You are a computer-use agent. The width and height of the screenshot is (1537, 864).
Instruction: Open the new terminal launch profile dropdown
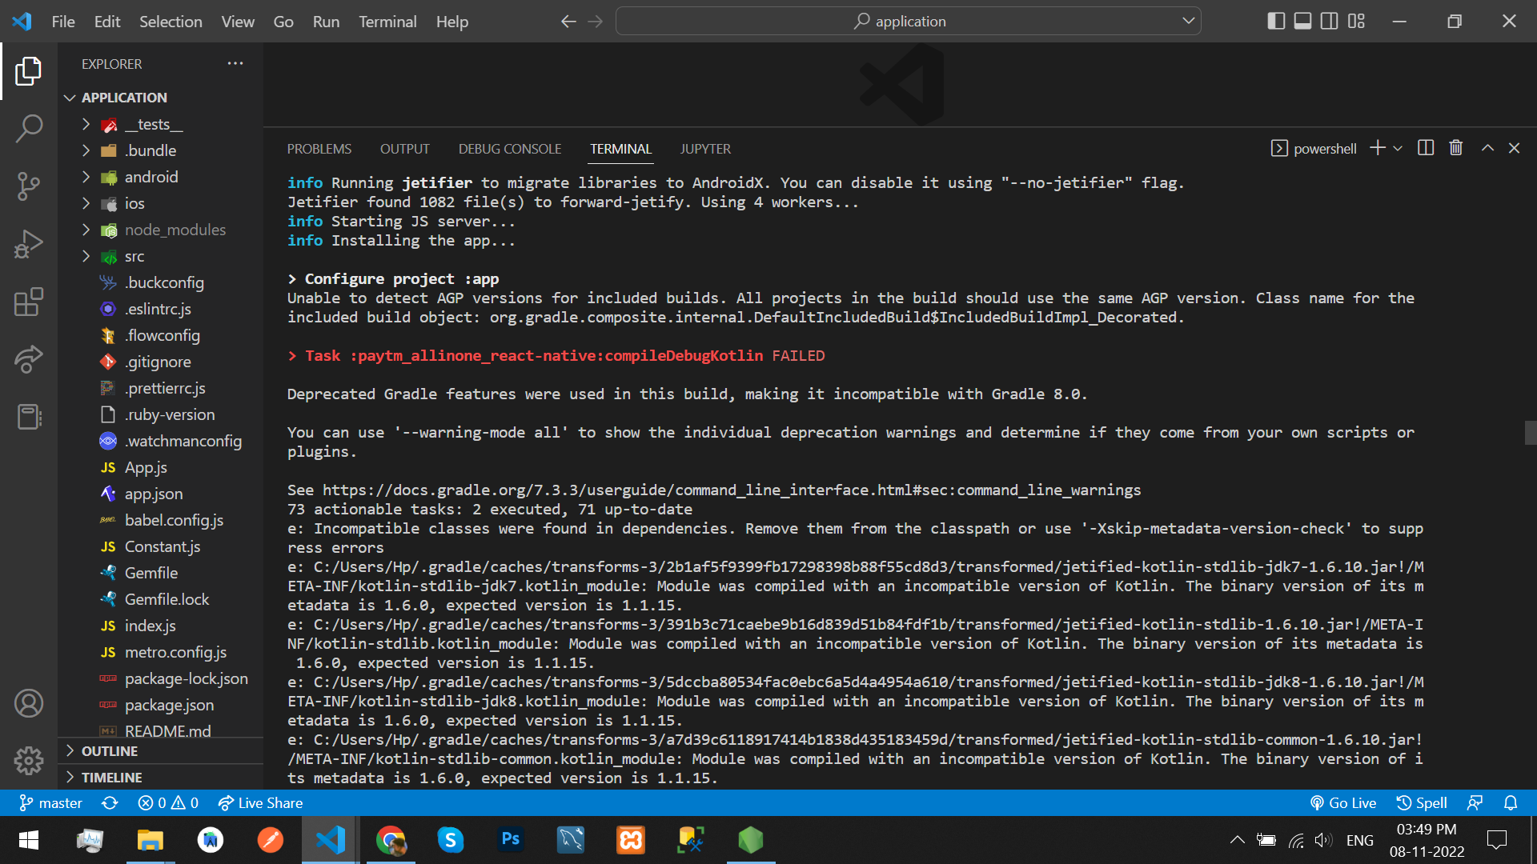point(1399,148)
